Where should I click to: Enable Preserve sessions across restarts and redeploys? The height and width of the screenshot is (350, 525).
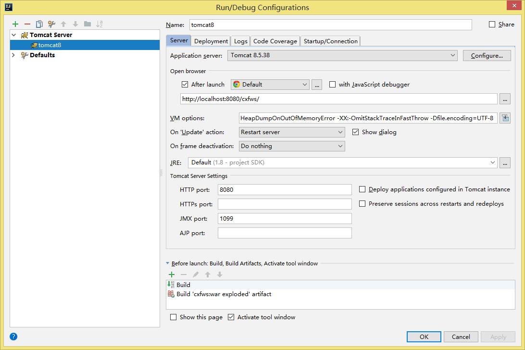(x=362, y=204)
